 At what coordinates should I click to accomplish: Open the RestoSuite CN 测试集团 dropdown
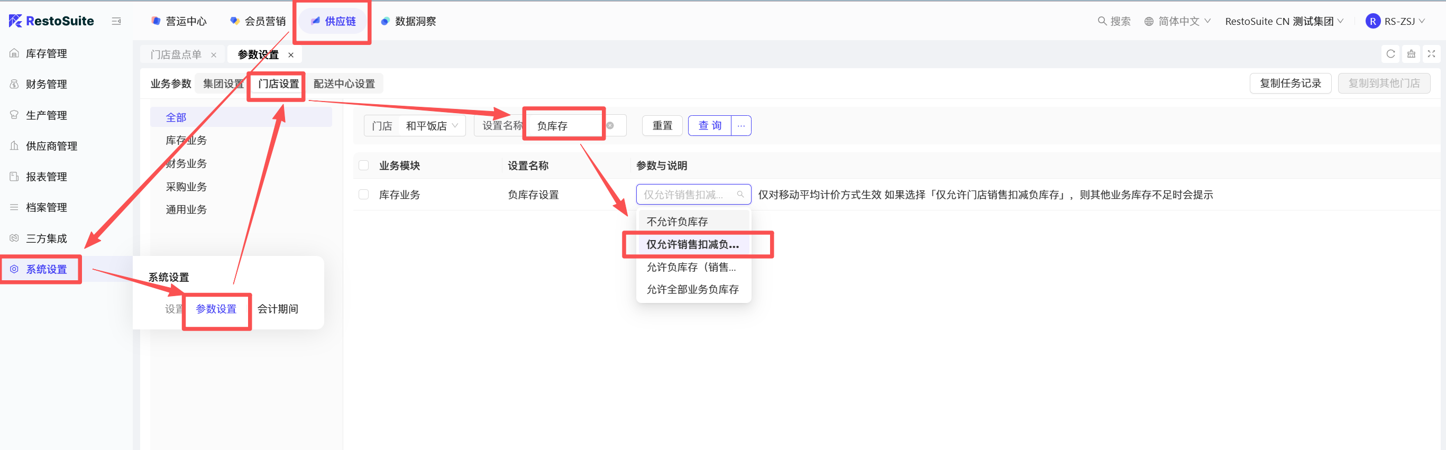1283,21
